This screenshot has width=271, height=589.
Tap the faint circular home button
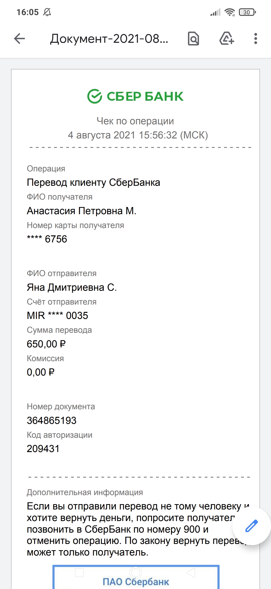[x=135, y=572]
